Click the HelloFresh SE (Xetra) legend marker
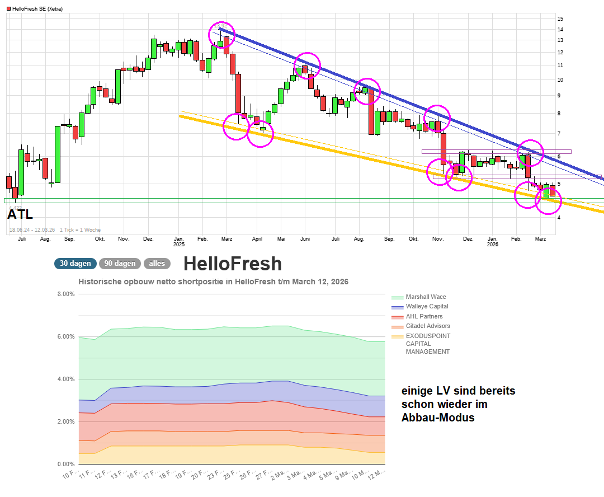The height and width of the screenshot is (497, 604). click(x=8, y=8)
